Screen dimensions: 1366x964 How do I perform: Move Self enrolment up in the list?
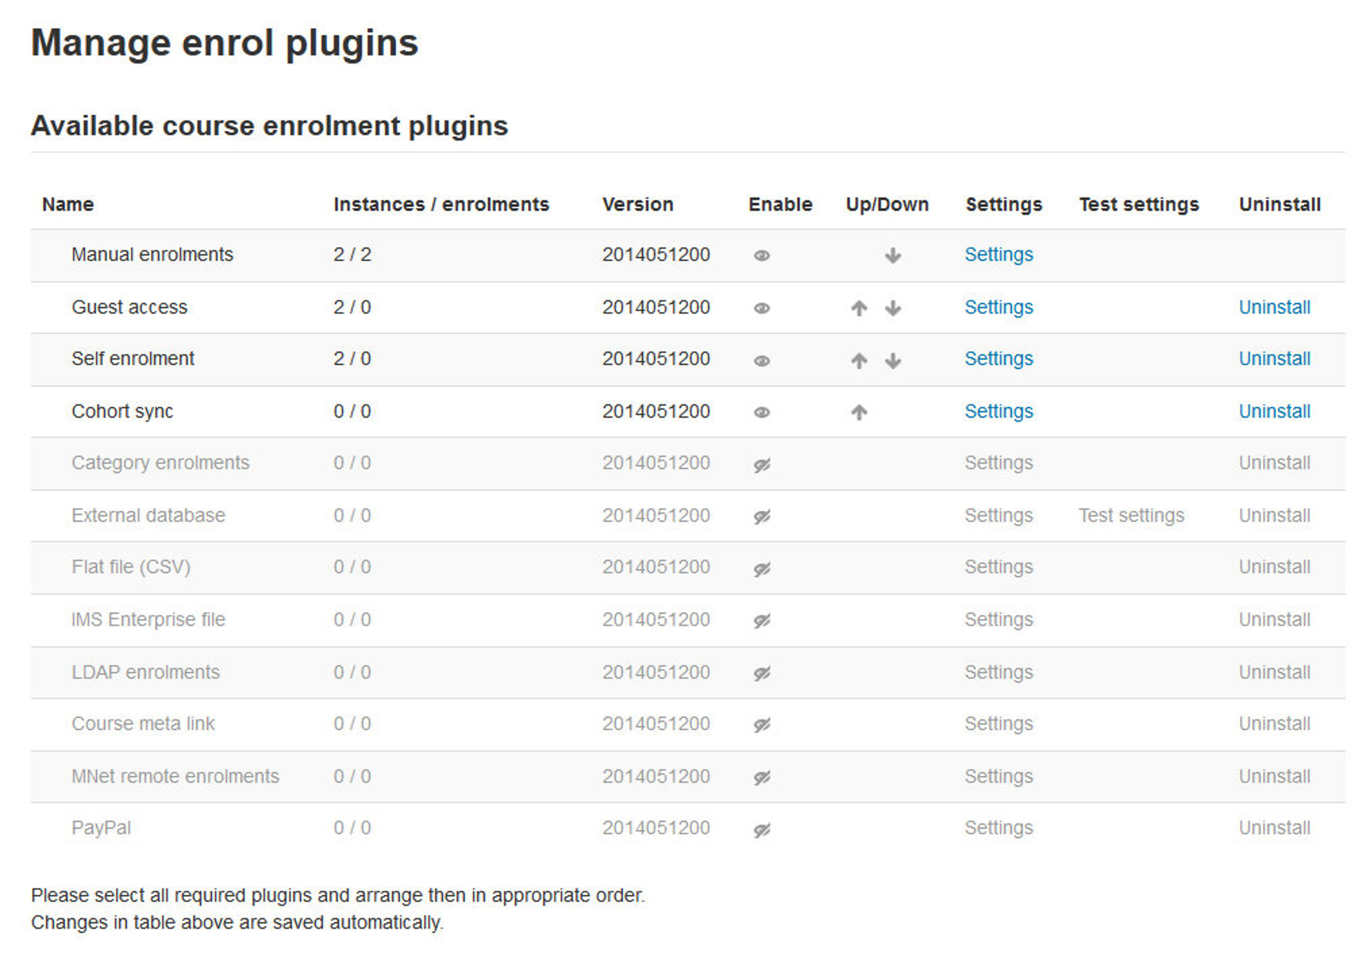point(859,360)
